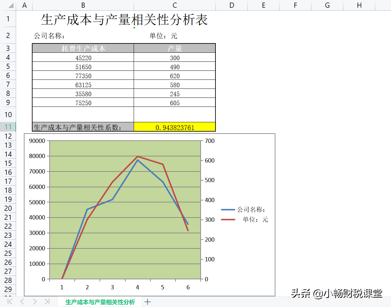Click the plus icon to add new sheet
The width and height of the screenshot is (391, 307).
(148, 302)
